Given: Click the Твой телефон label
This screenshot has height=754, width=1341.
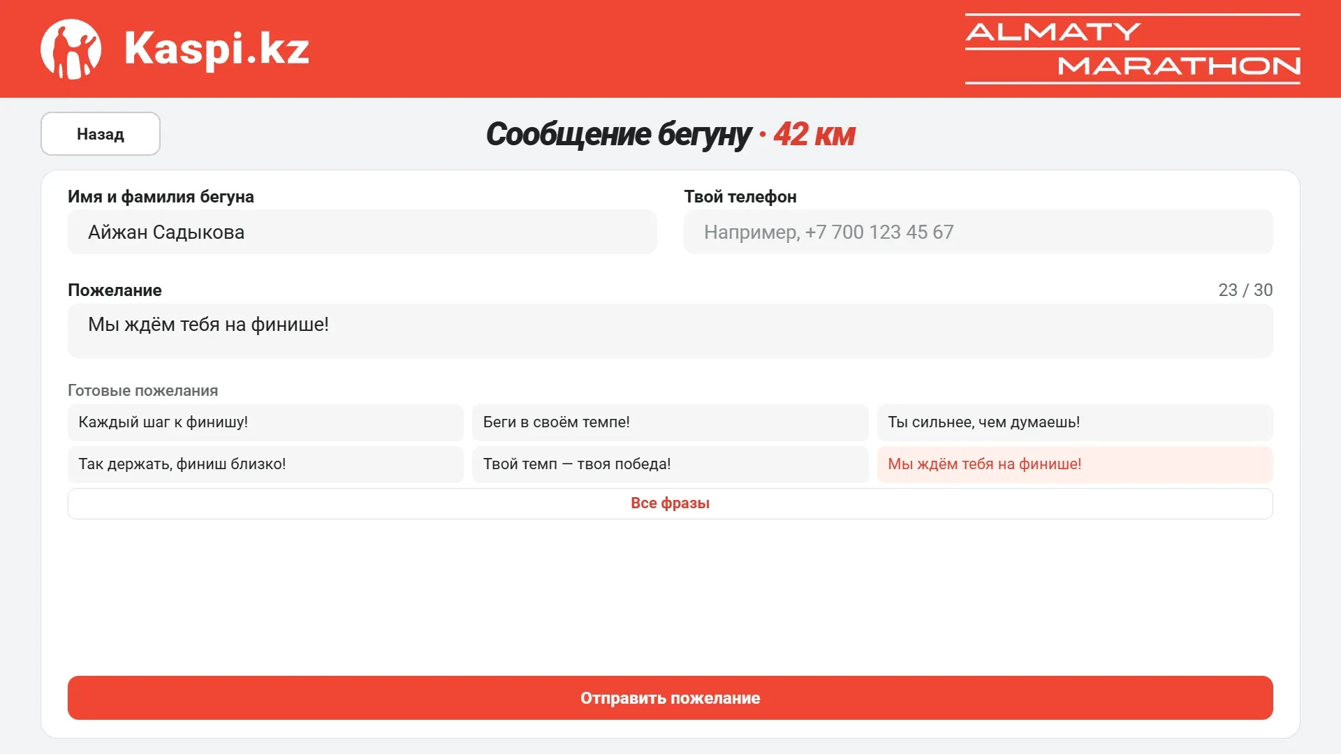Looking at the screenshot, I should [x=740, y=197].
